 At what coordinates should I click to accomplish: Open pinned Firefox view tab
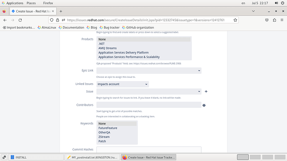pos(4,11)
